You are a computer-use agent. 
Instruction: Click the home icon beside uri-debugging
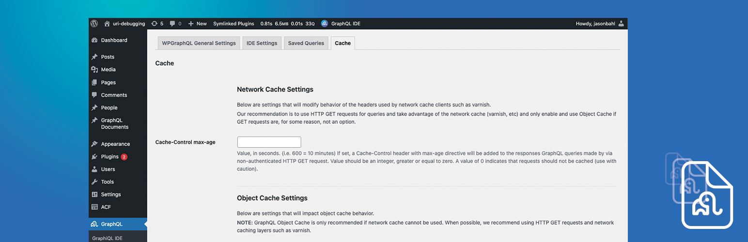tap(107, 23)
